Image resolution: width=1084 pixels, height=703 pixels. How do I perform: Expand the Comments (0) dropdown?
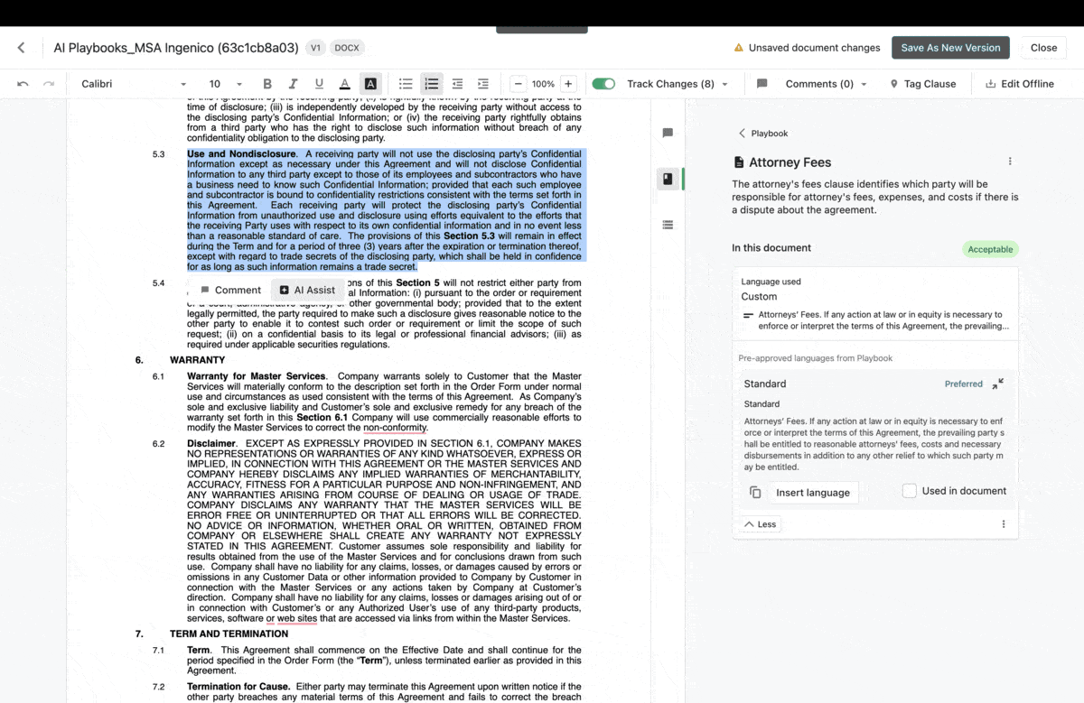(x=826, y=84)
